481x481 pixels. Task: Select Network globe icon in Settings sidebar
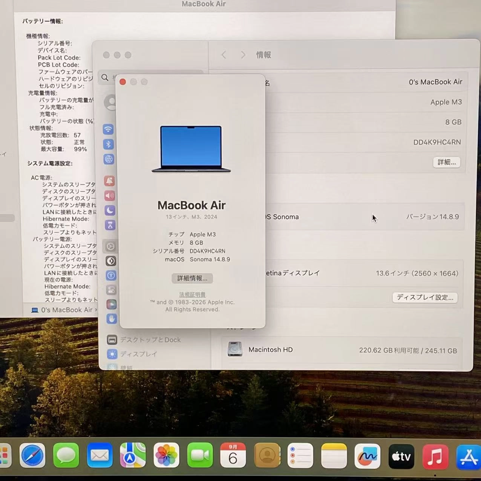pyautogui.click(x=109, y=159)
